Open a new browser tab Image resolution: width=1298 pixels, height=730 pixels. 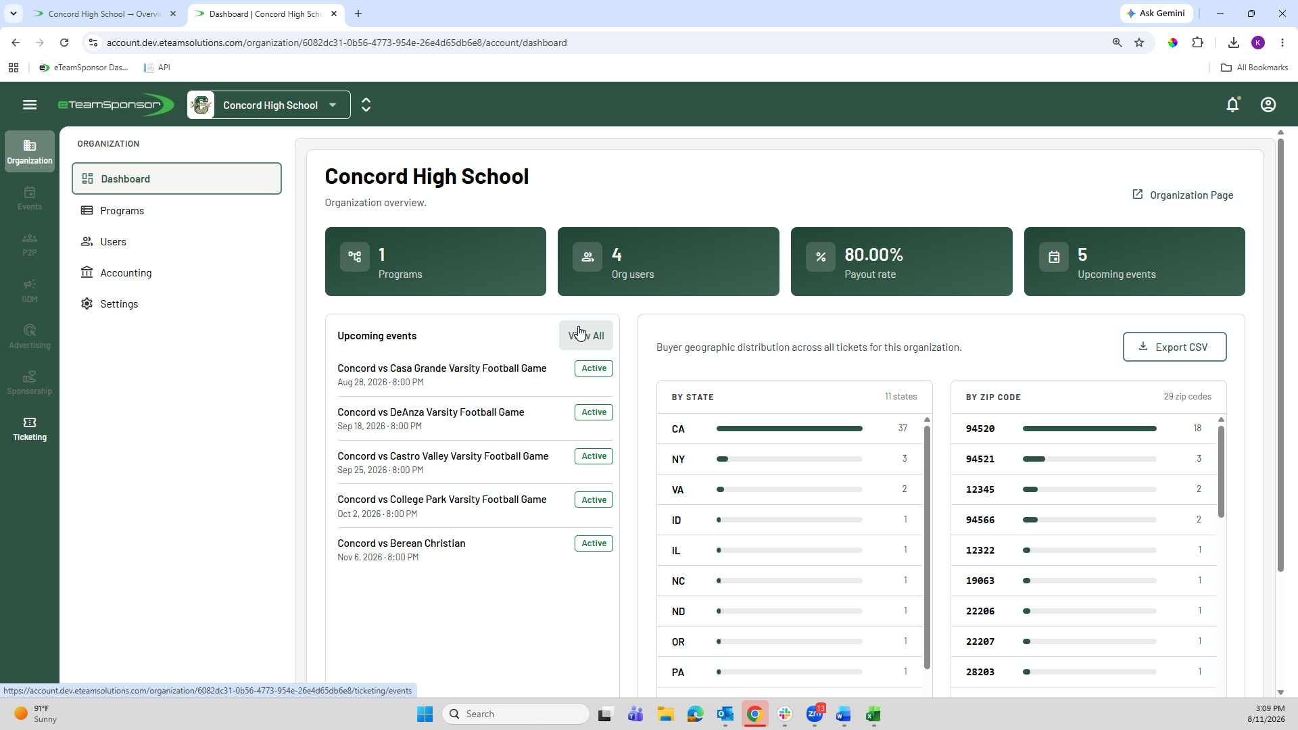pyautogui.click(x=358, y=14)
